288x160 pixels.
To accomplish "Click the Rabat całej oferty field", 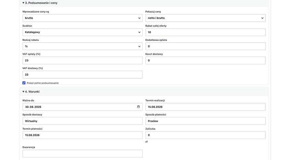I will coord(205,32).
